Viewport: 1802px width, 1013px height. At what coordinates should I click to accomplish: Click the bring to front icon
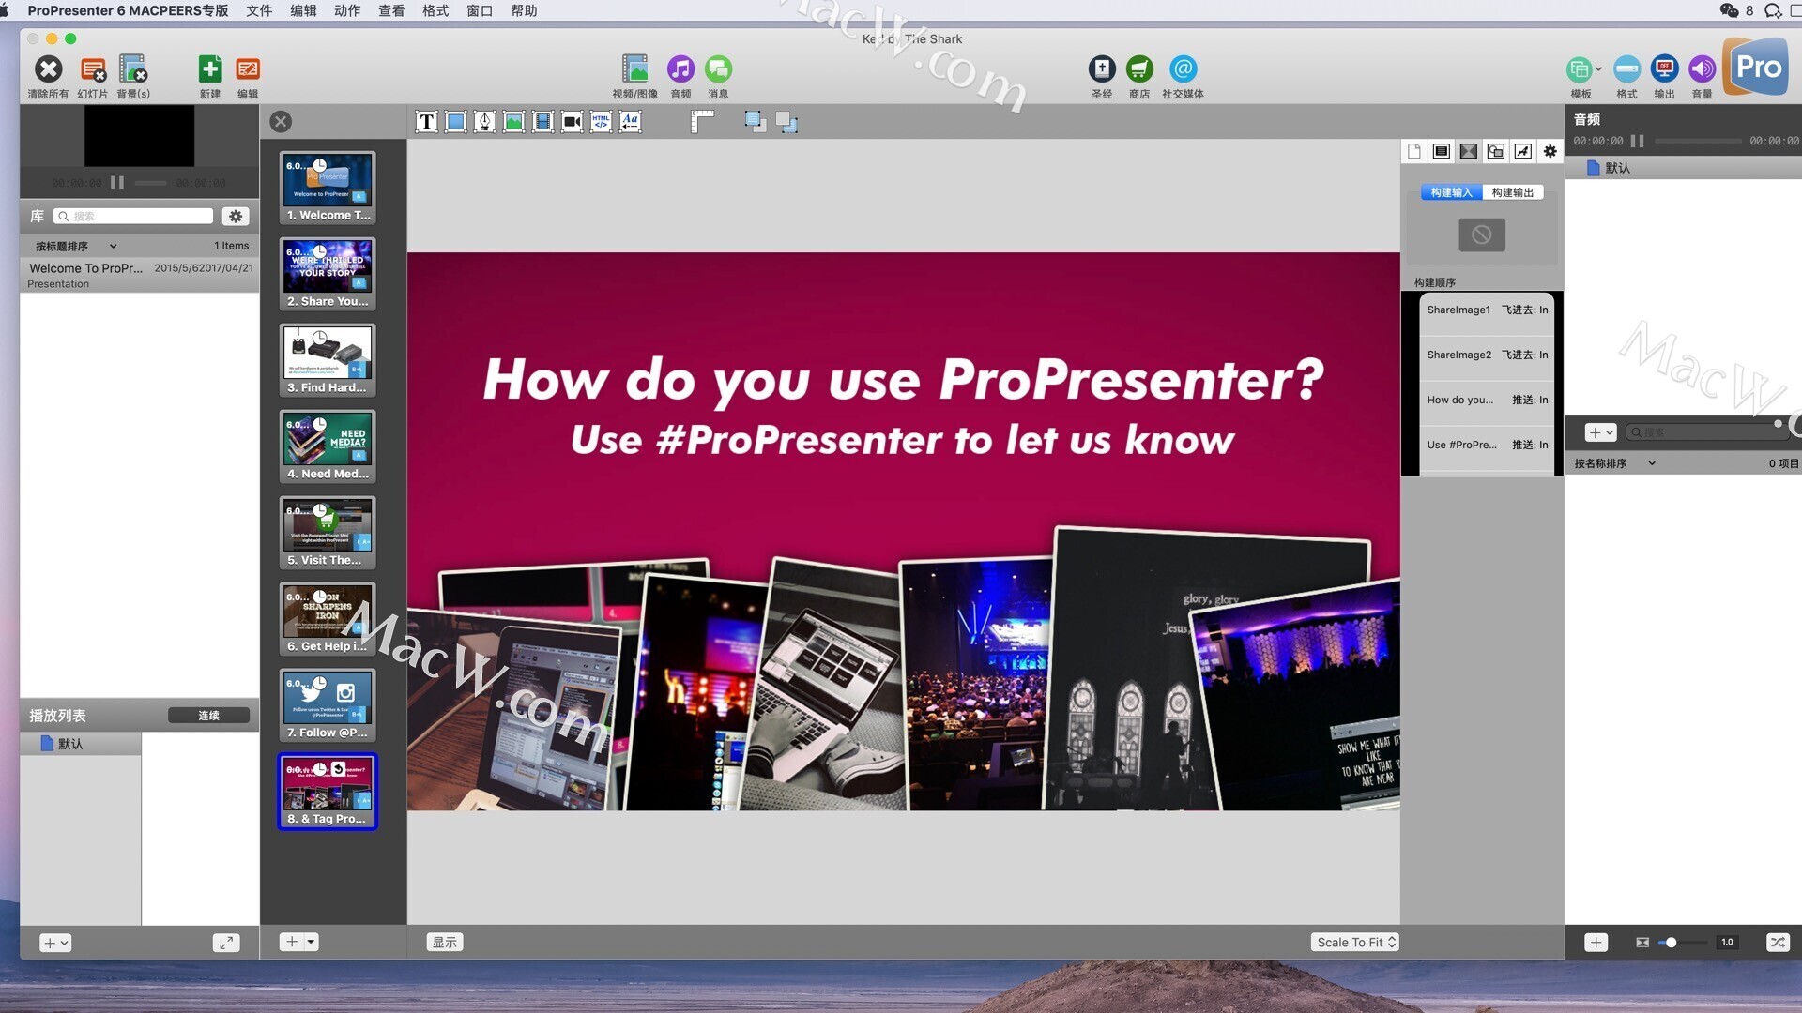[755, 122]
